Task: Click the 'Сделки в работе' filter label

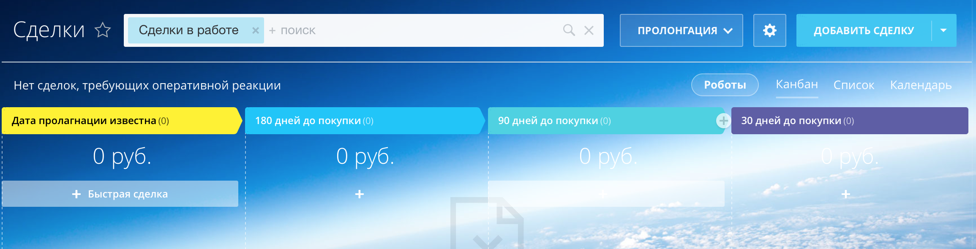Action: (188, 30)
